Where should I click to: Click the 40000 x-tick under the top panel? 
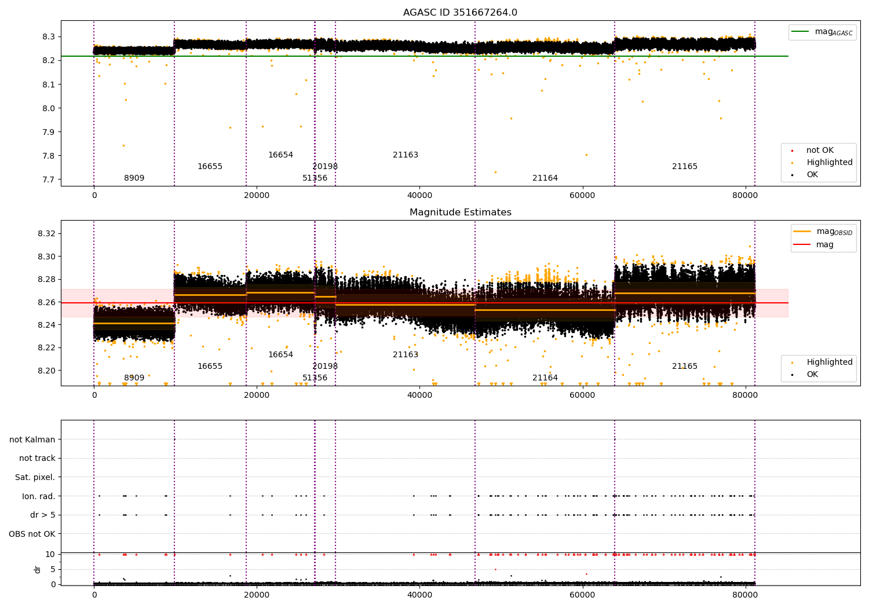(x=419, y=196)
